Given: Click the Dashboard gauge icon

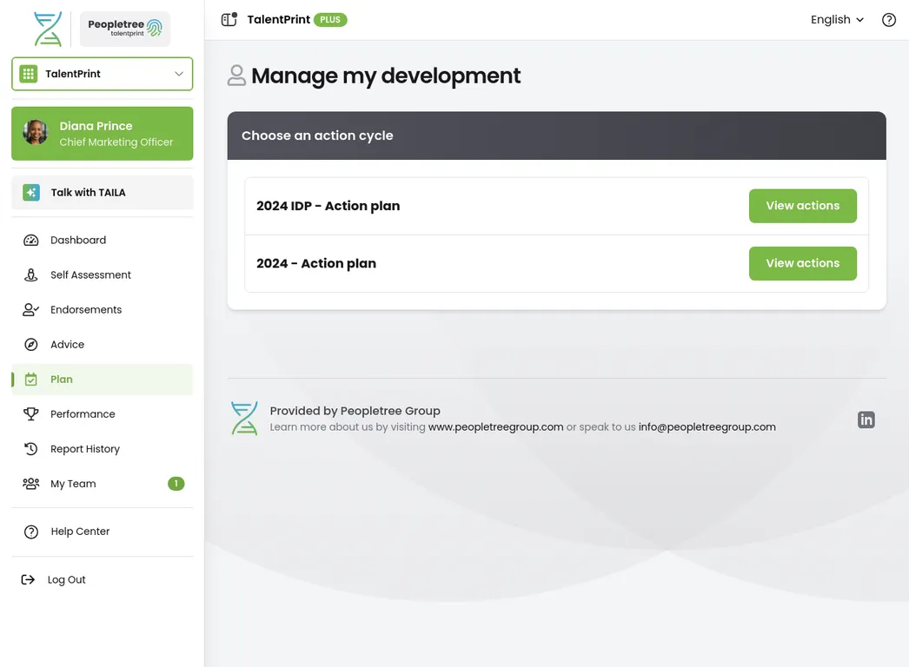Looking at the screenshot, I should coord(30,240).
